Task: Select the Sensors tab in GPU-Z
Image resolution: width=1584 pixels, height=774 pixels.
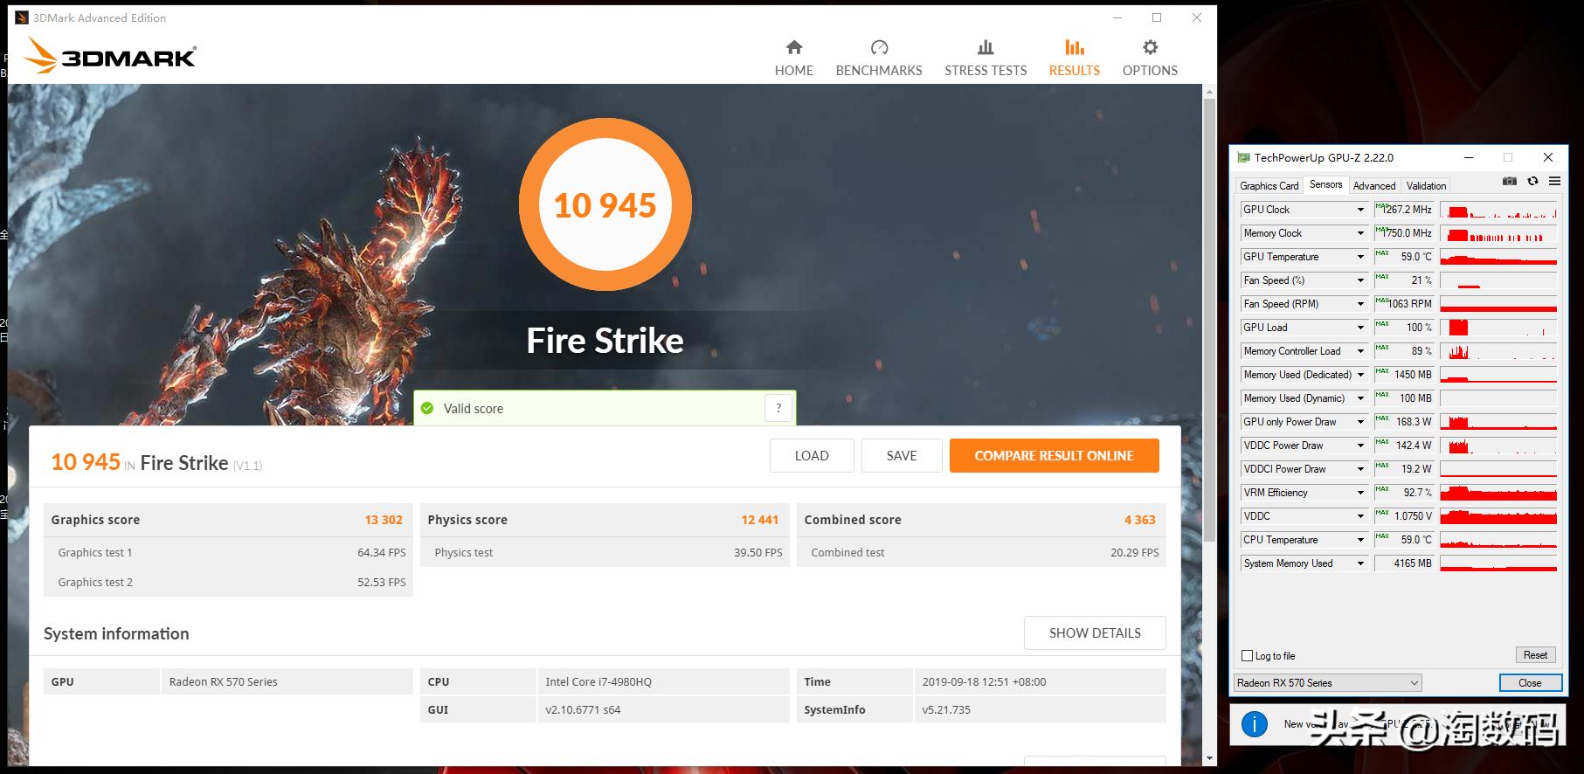Action: click(1325, 184)
